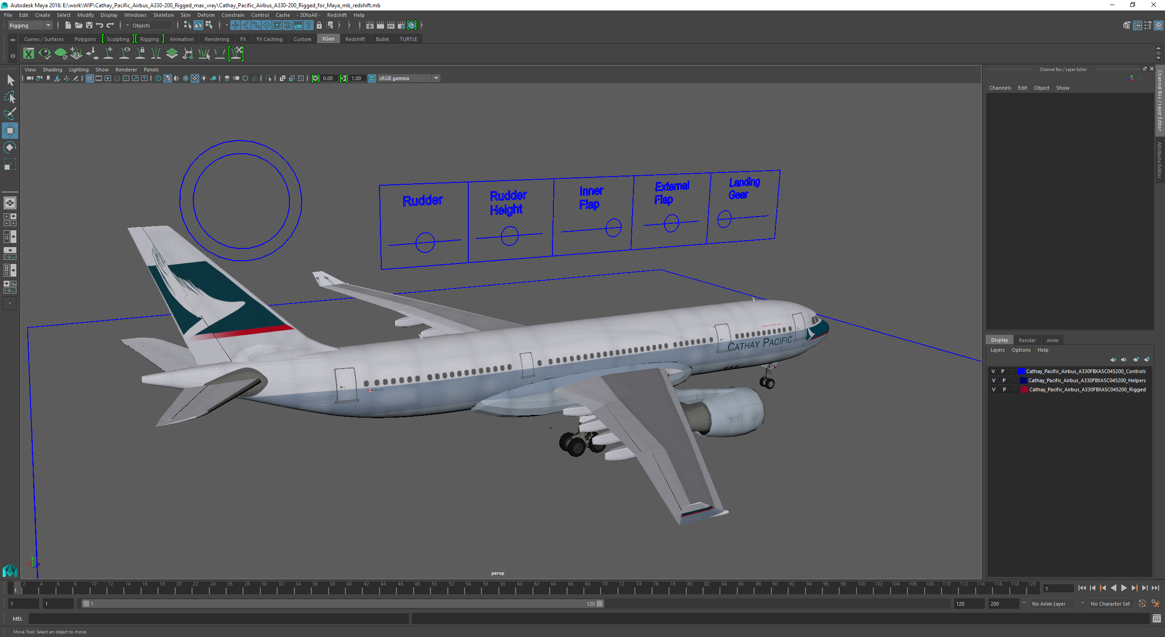Click go to end of playback range
The width and height of the screenshot is (1165, 637).
tap(1155, 588)
